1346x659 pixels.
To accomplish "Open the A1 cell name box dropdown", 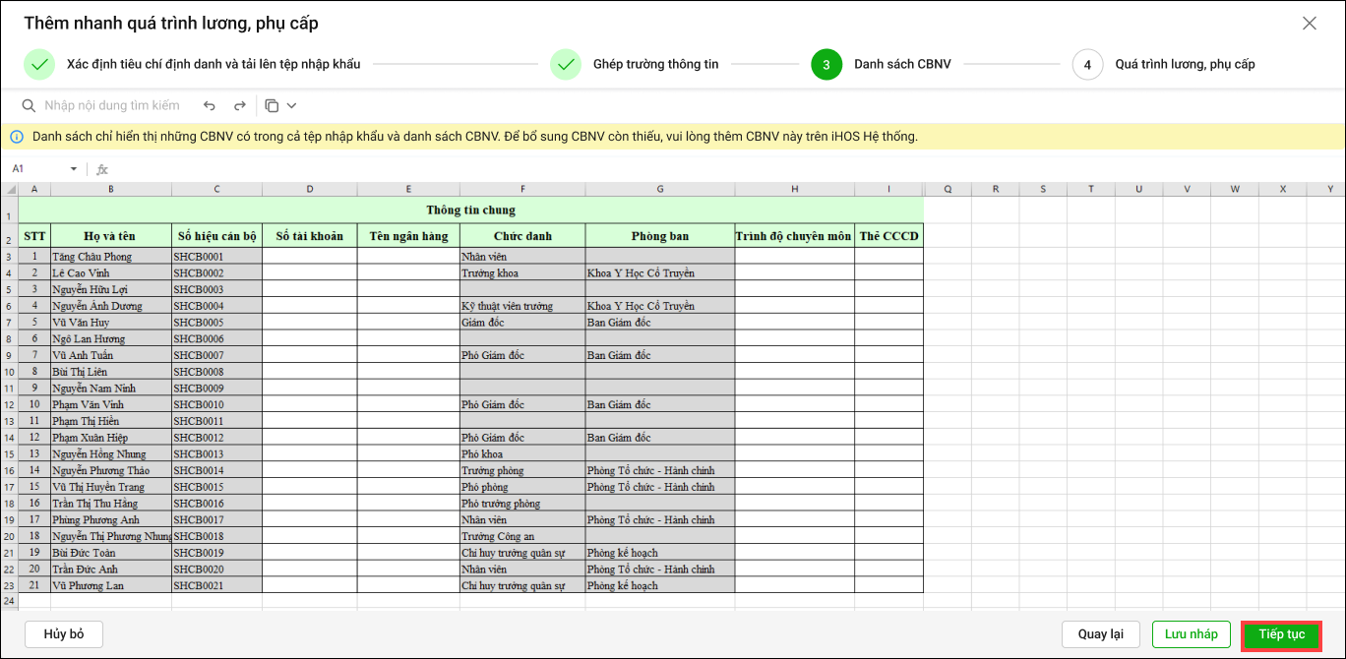I will 73,169.
